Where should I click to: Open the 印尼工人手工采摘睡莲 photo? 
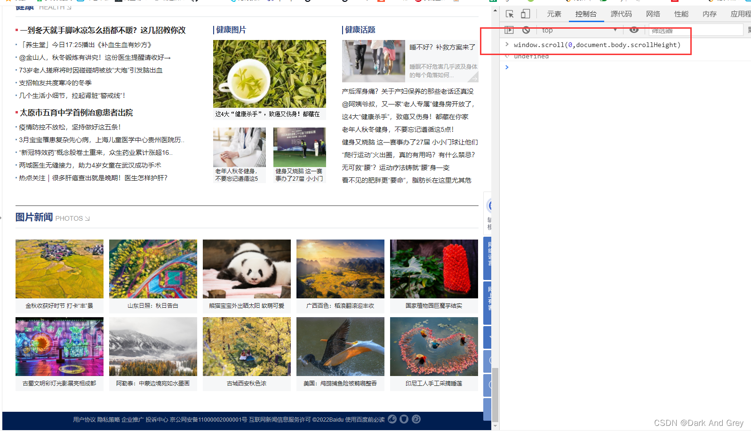(434, 347)
